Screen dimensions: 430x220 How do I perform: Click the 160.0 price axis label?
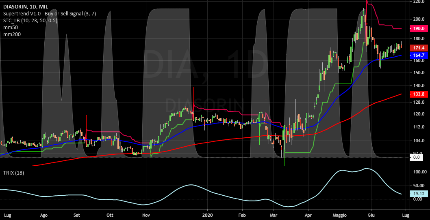coord(419,61)
